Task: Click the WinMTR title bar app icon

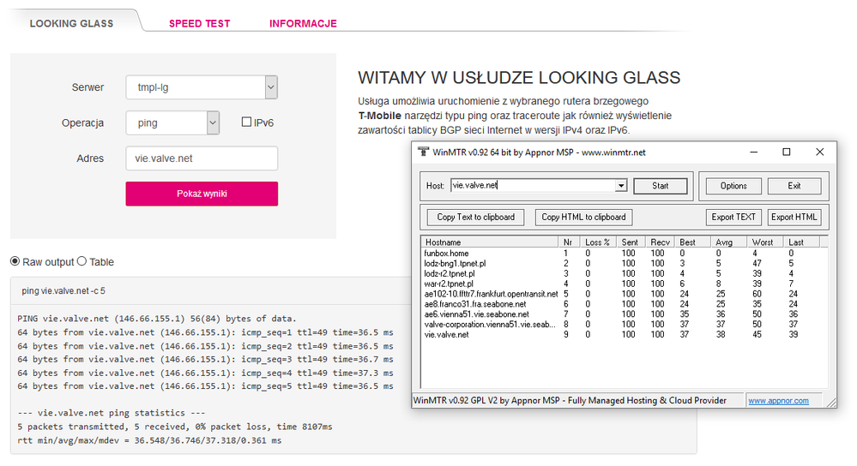Action: point(423,152)
